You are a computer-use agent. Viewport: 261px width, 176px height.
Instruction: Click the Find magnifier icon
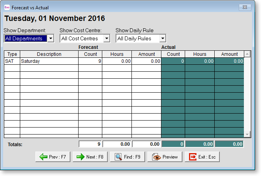click(x=119, y=157)
